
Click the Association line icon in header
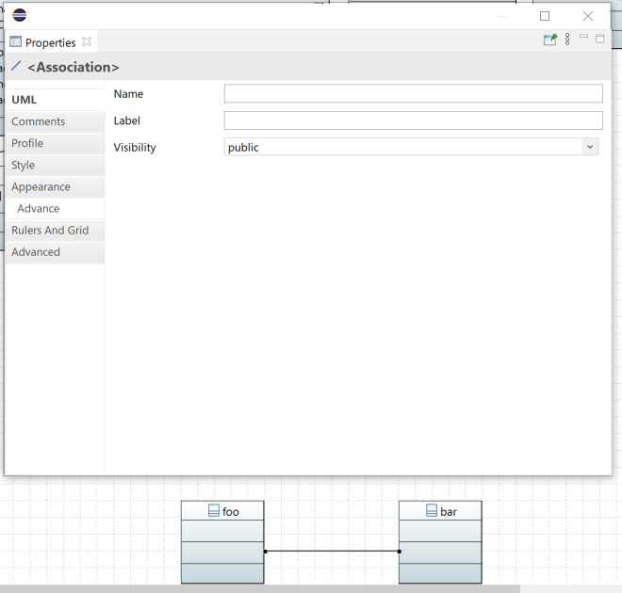pyautogui.click(x=16, y=66)
